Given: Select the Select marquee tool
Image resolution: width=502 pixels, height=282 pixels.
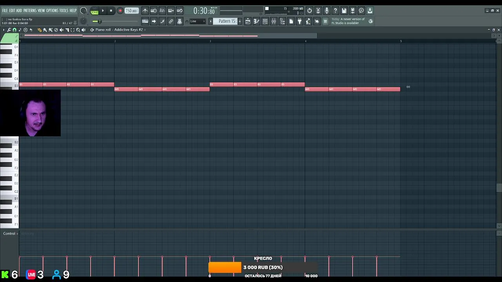Looking at the screenshot, I should [x=72, y=30].
